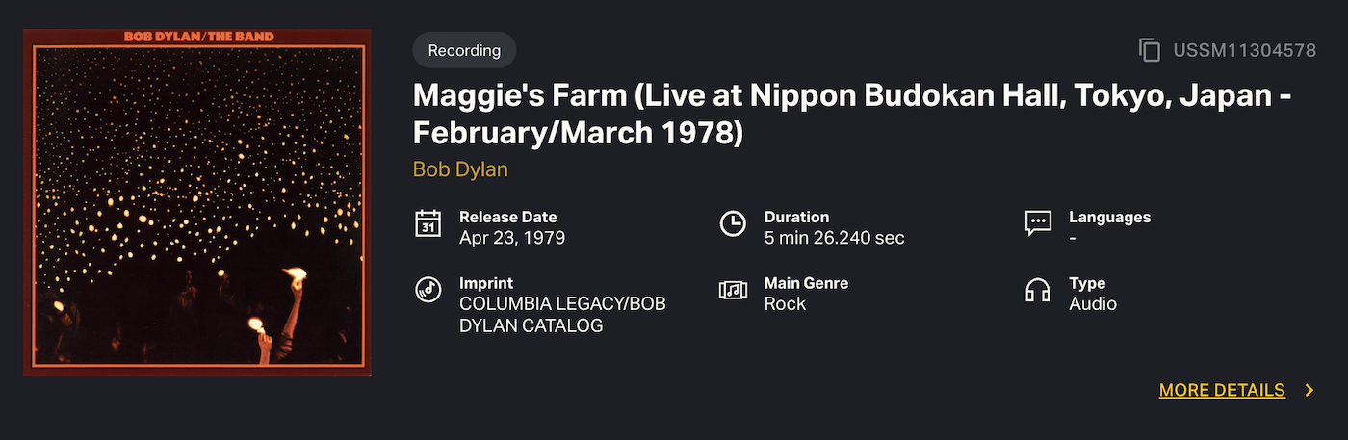This screenshot has height=440, width=1348.
Task: Click the Bob Dylan/The Band album cover
Action: [197, 202]
